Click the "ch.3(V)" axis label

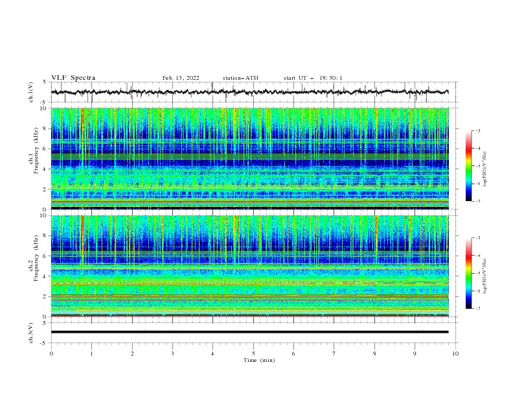click(31, 333)
